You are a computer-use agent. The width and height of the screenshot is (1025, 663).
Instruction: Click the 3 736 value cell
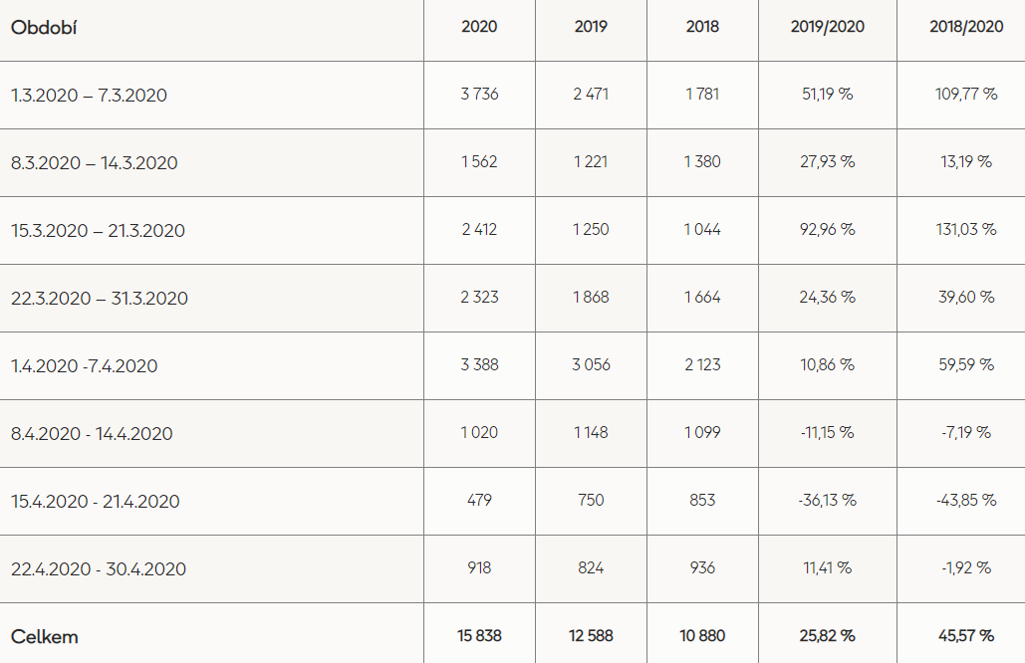[x=479, y=95]
